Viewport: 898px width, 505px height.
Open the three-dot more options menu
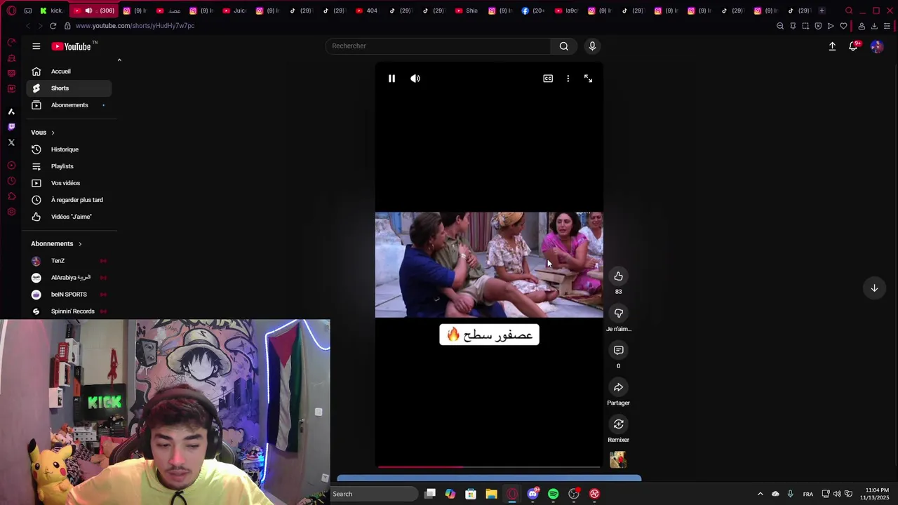[x=568, y=79]
